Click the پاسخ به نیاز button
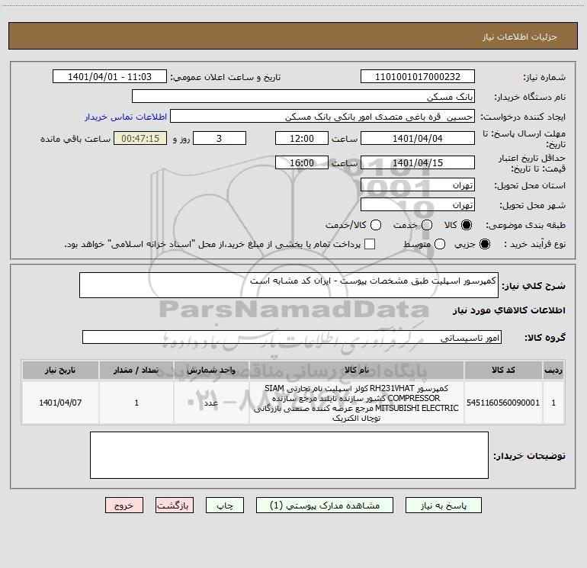 [443, 505]
